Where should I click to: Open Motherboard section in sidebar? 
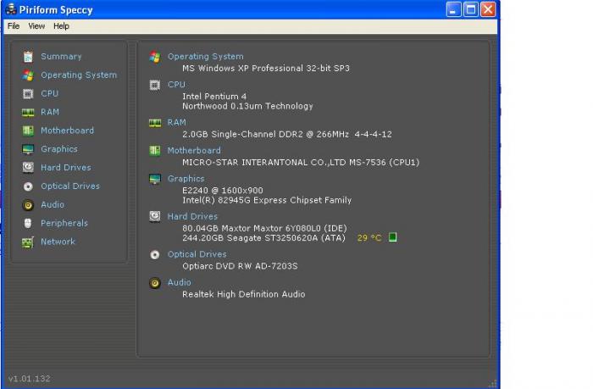tap(67, 131)
